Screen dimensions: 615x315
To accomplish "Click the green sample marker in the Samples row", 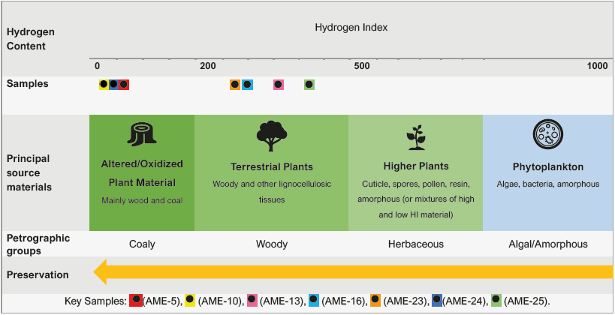I will pos(309,85).
